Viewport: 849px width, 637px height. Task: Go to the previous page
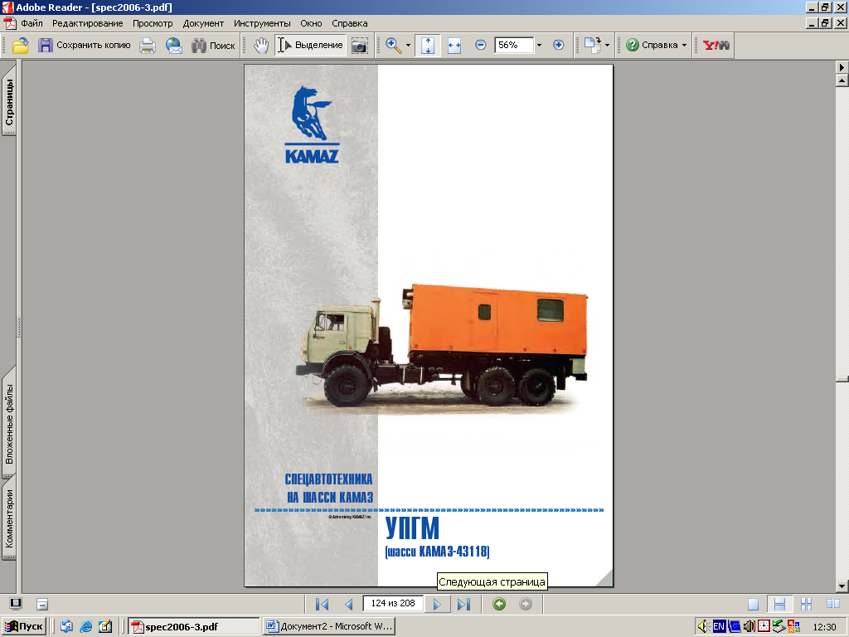coord(349,604)
